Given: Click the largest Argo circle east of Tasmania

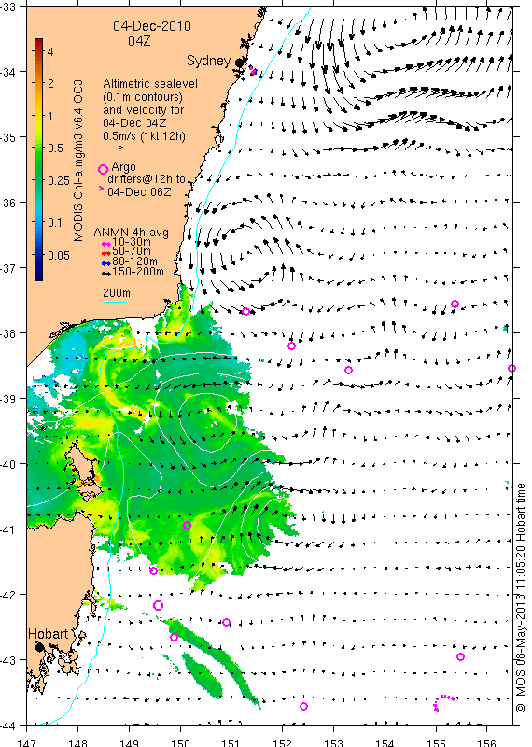Looking at the screenshot, I should tap(158, 605).
